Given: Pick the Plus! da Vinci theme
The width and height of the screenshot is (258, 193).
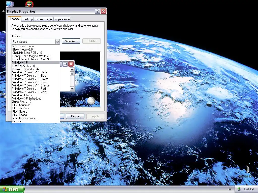Looking at the screenshot, I should coord(36,108).
